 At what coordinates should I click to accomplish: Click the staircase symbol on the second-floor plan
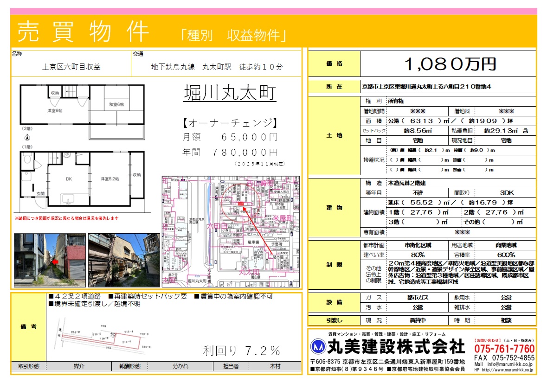71,91
